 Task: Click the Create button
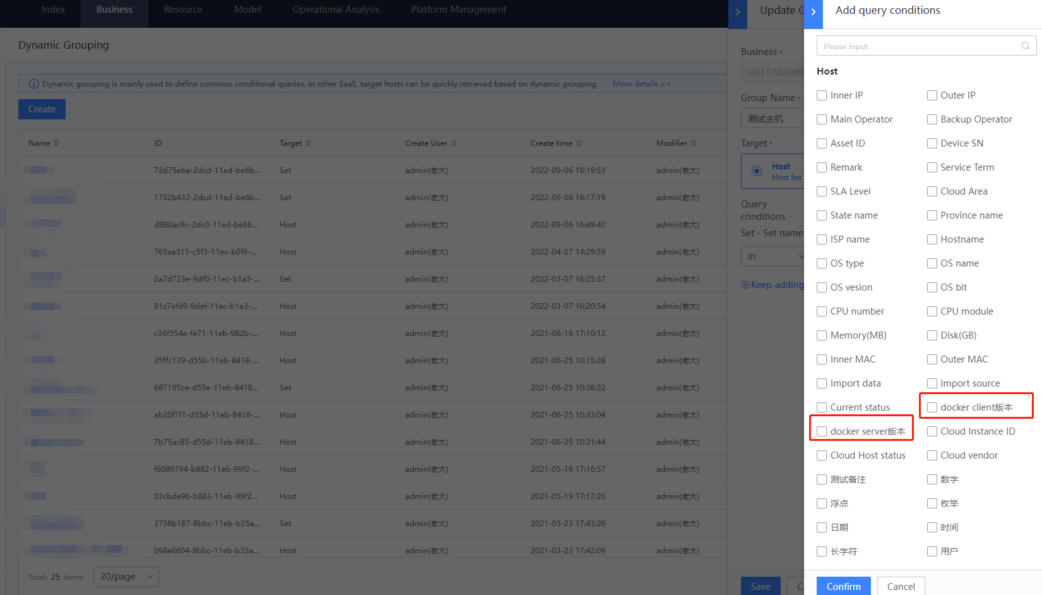point(42,109)
